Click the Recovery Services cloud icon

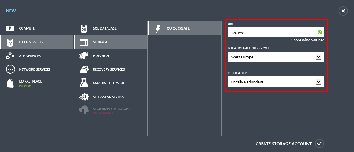[x=84, y=69]
